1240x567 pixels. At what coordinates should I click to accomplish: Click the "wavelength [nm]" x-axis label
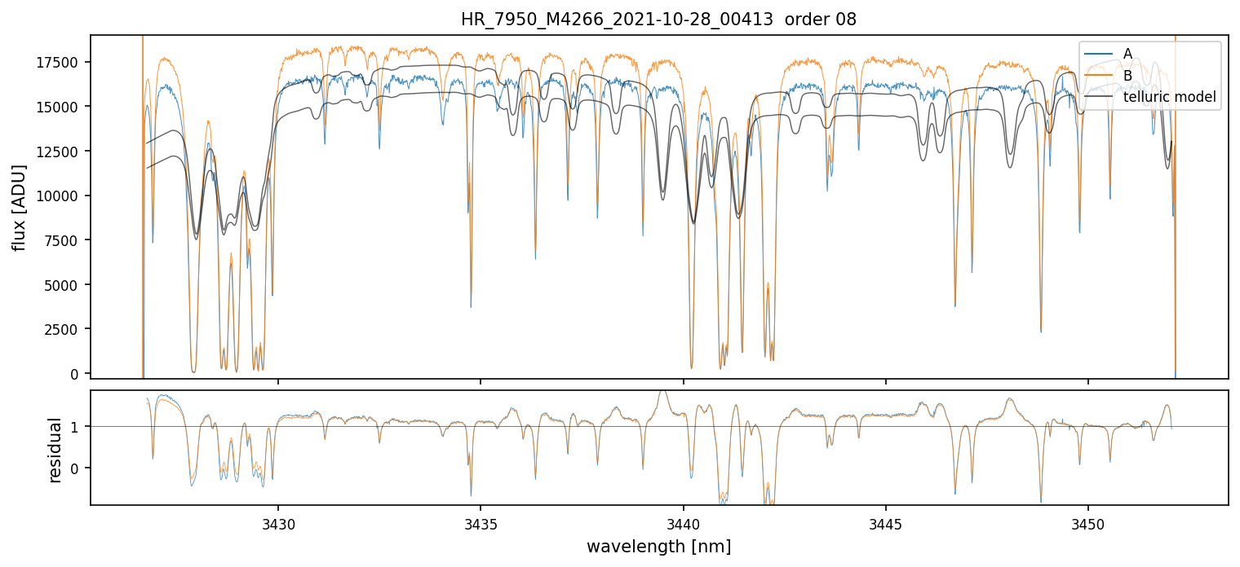pyautogui.click(x=658, y=547)
